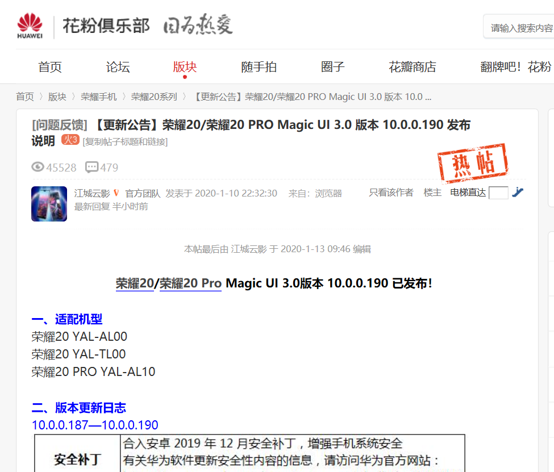Click the 来自：浏览器 source text

315,193
